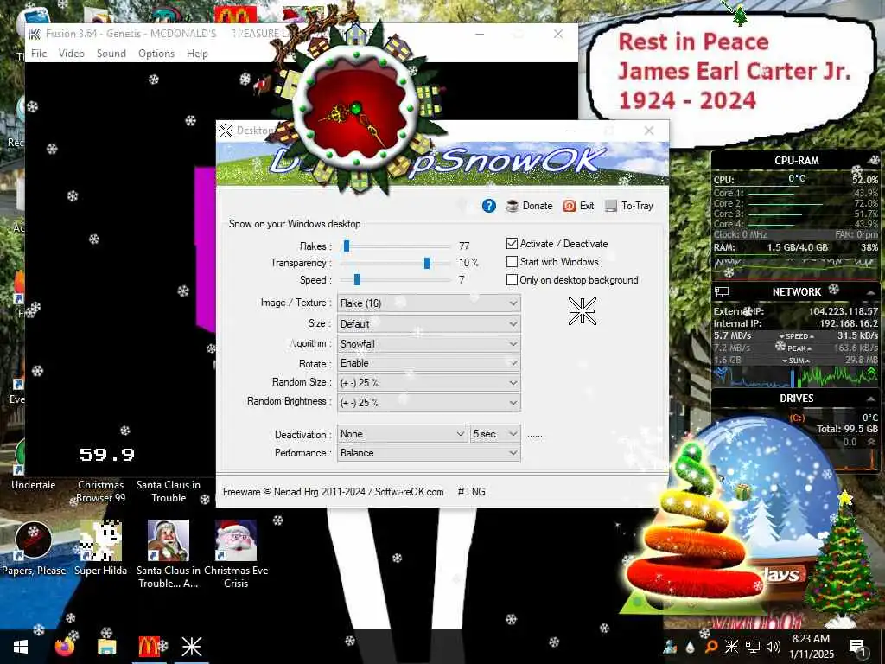Open the Super Hilda desktop shortcut
Image resolution: width=885 pixels, height=664 pixels.
[100, 549]
